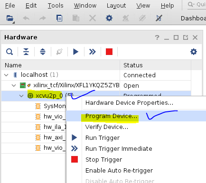This screenshot has width=206, height=183.
Task: Collapse all in Hardware panel
Action: click(x=26, y=52)
